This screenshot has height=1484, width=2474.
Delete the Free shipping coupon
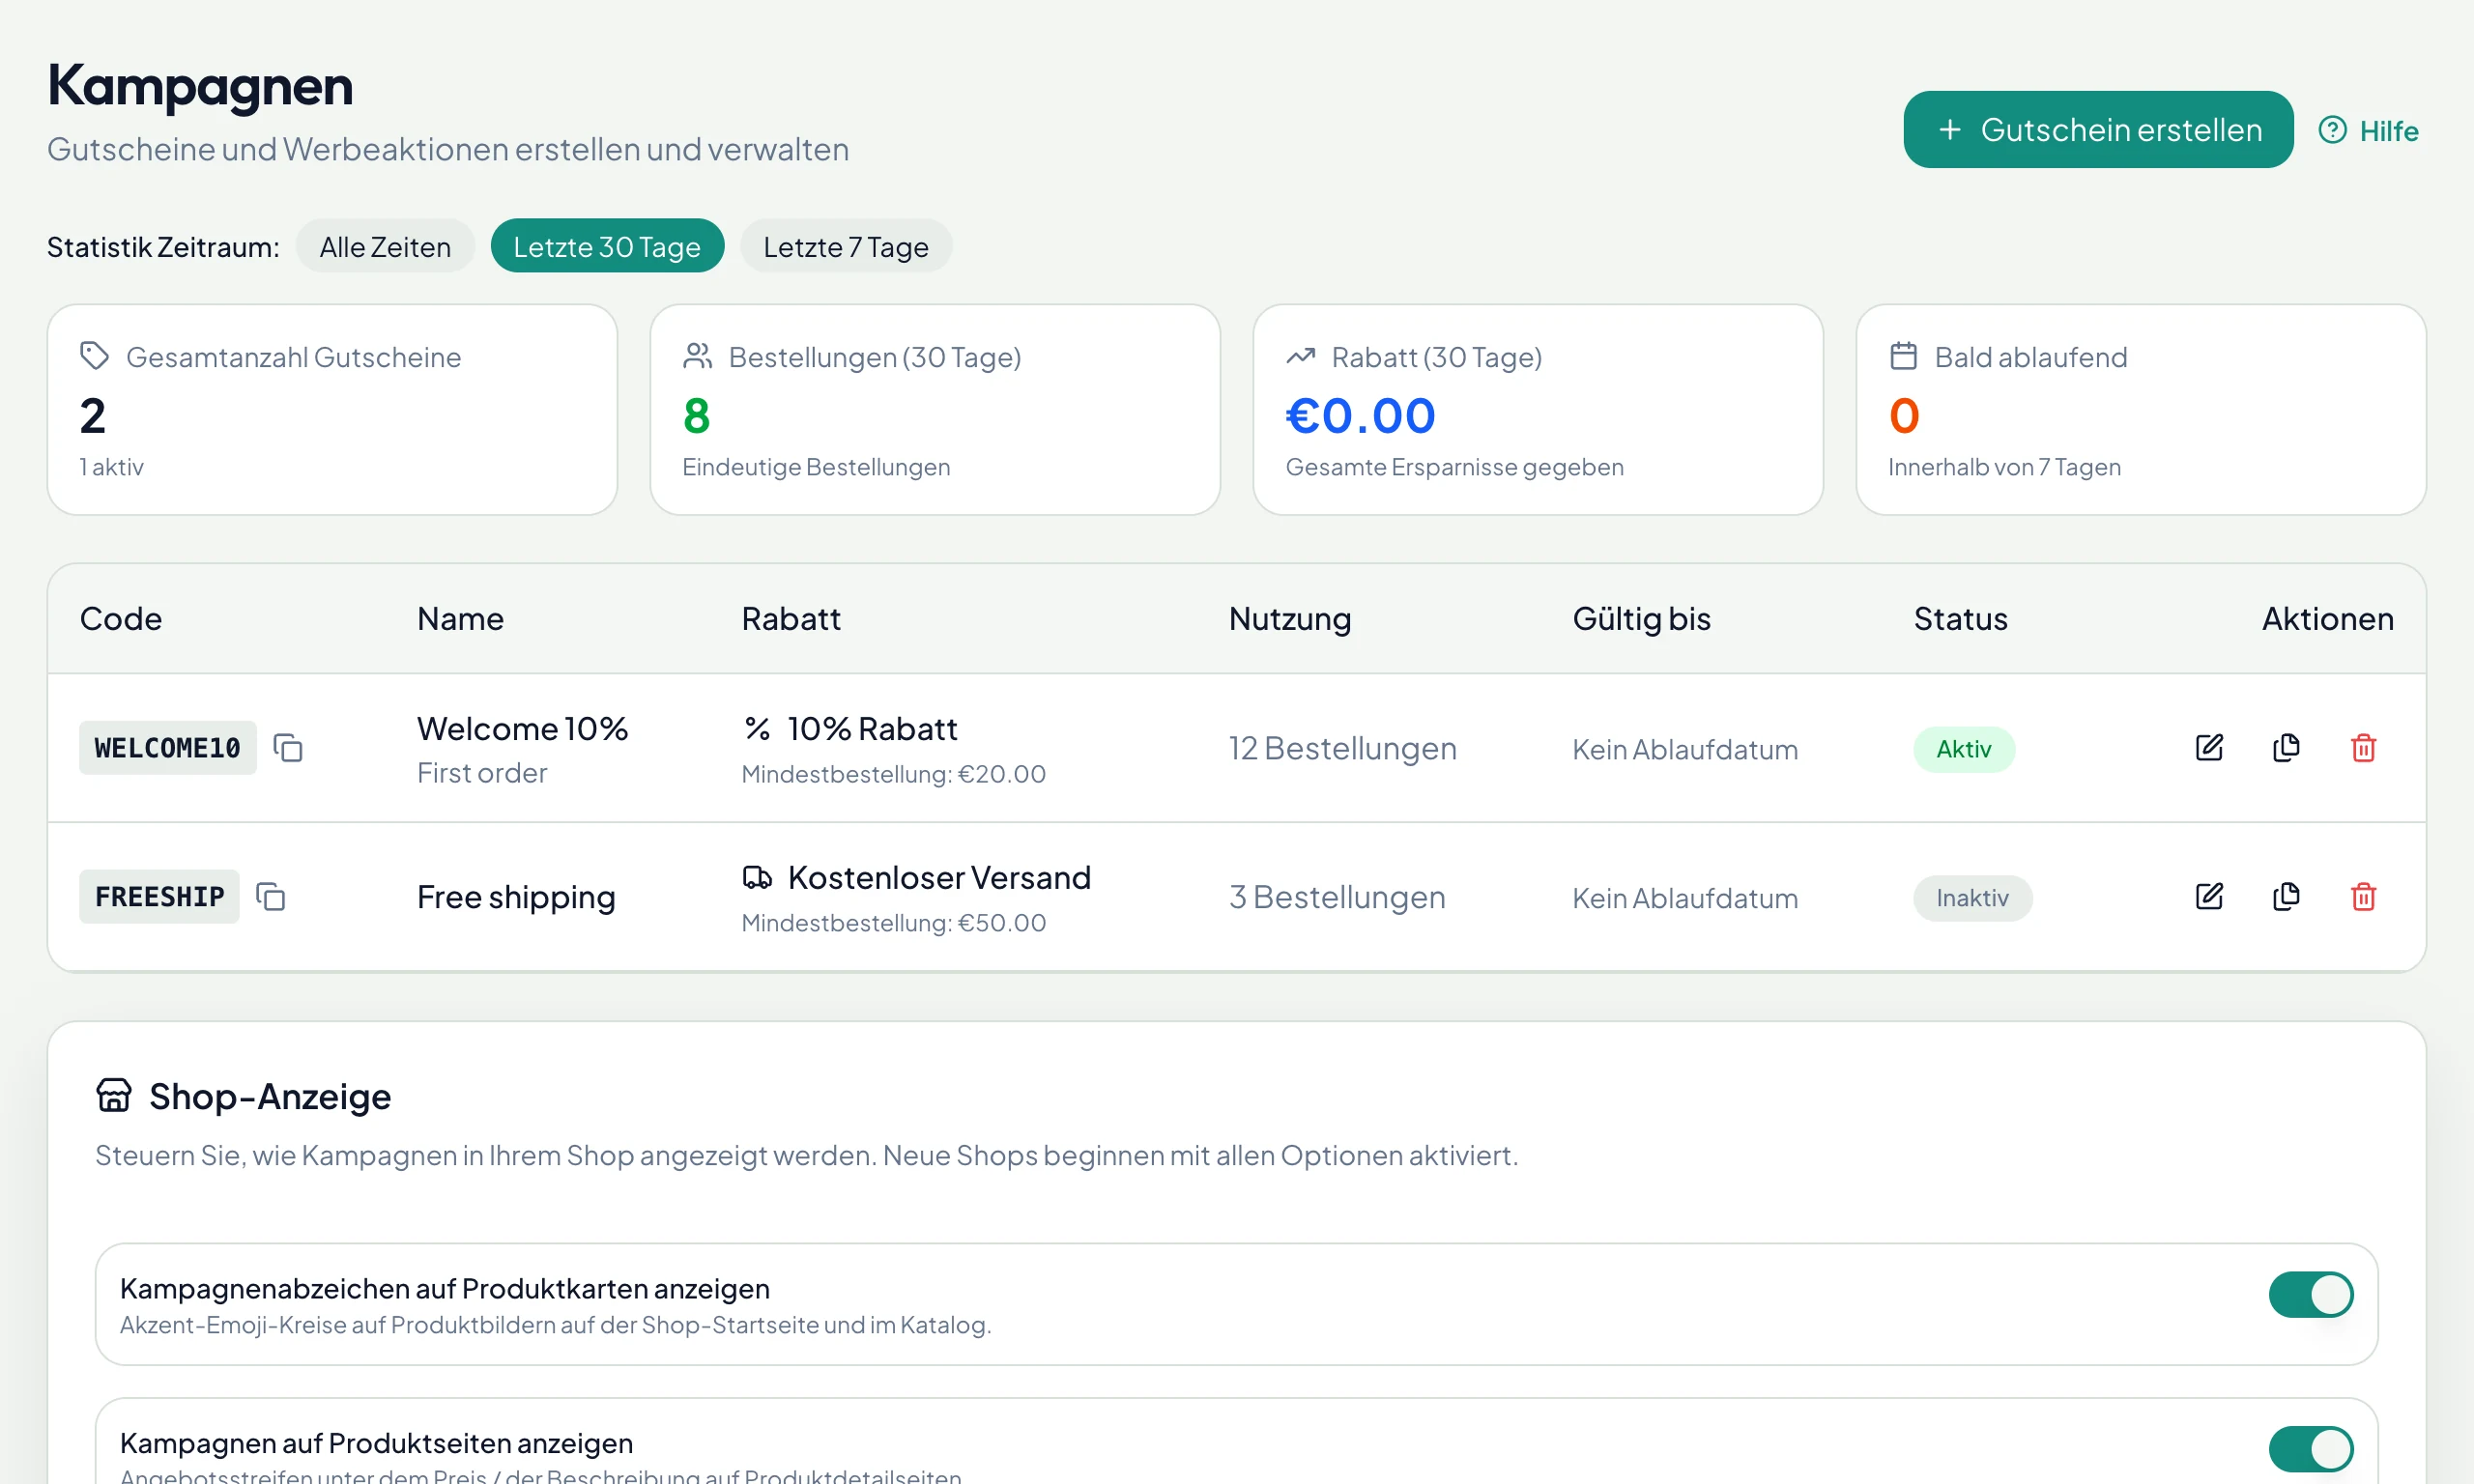2363,897
